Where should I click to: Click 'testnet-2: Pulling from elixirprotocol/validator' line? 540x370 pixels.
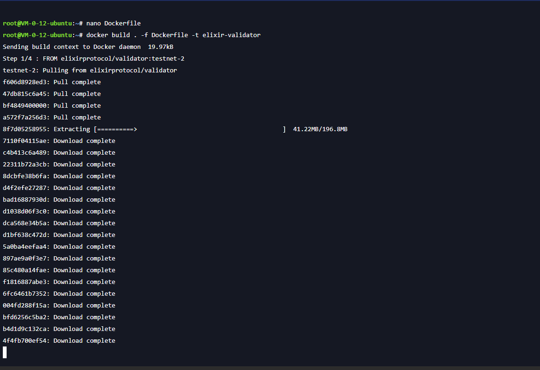[90, 71]
